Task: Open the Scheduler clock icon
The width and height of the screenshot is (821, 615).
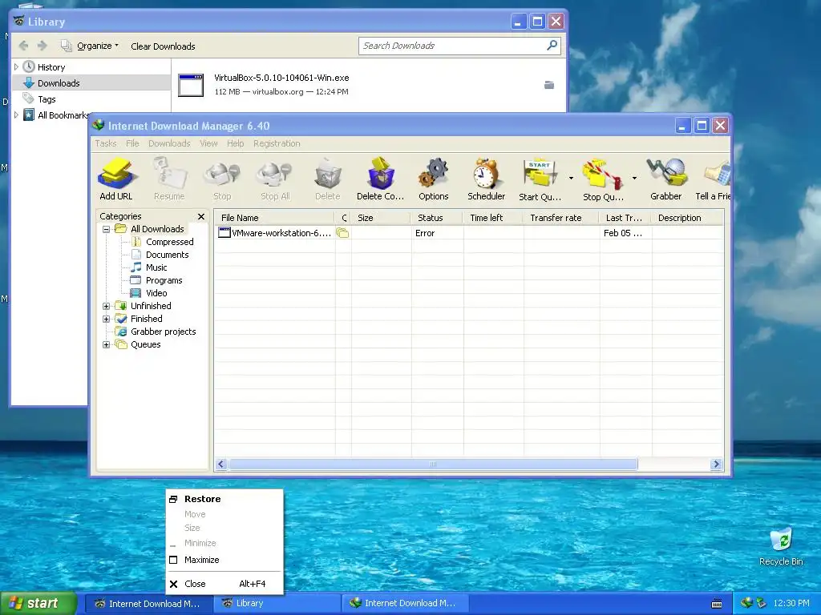Action: [x=487, y=179]
